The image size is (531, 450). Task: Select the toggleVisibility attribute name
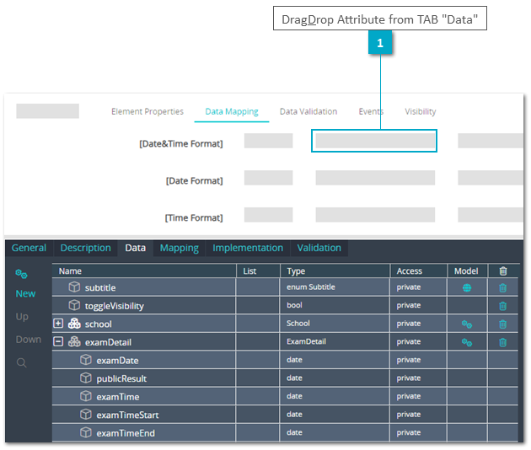point(114,306)
